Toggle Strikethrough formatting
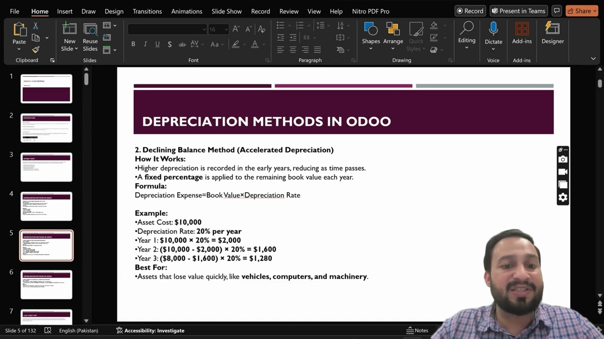Viewport: 604px width, 339px height. (182, 44)
